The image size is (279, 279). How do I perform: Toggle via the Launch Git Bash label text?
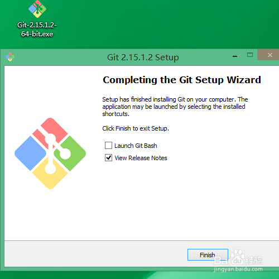pyautogui.click(x=136, y=146)
